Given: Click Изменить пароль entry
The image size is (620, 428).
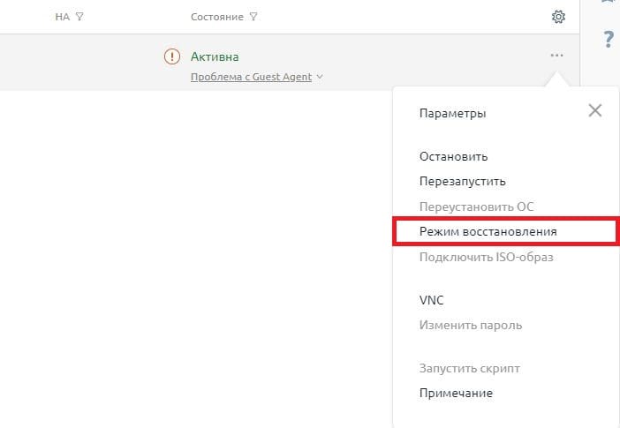Looking at the screenshot, I should point(471,326).
